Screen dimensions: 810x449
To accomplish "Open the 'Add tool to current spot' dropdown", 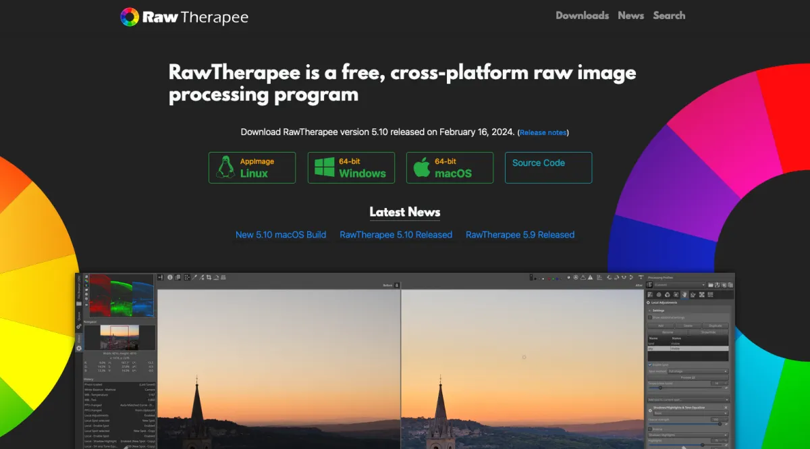I will 688,400.
